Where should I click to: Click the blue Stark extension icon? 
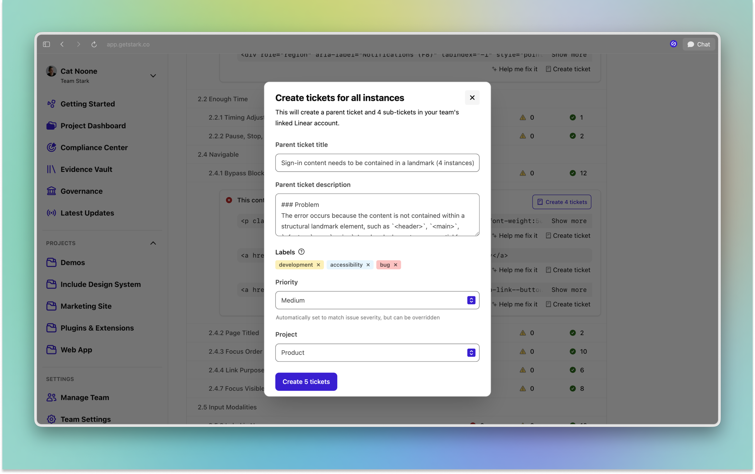coord(673,44)
